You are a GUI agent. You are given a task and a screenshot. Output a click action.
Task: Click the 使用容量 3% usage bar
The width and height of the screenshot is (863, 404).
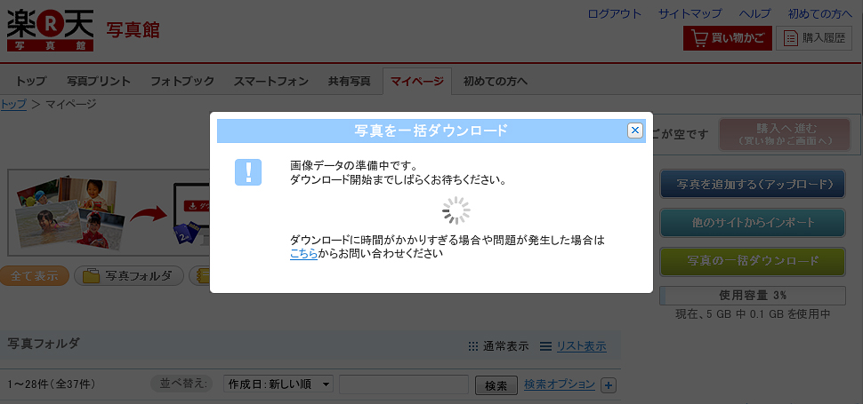click(x=753, y=296)
